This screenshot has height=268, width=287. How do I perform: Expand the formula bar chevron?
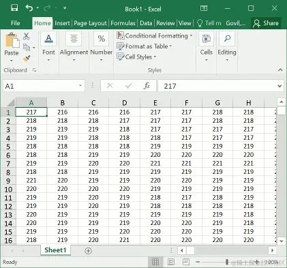coord(280,86)
